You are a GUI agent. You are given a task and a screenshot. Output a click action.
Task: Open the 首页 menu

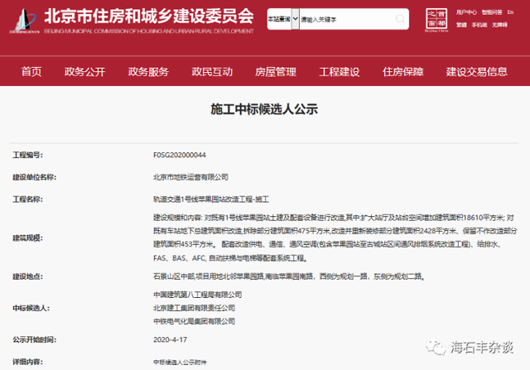[x=31, y=72]
